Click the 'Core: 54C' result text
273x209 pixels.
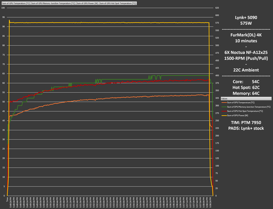tap(246, 82)
